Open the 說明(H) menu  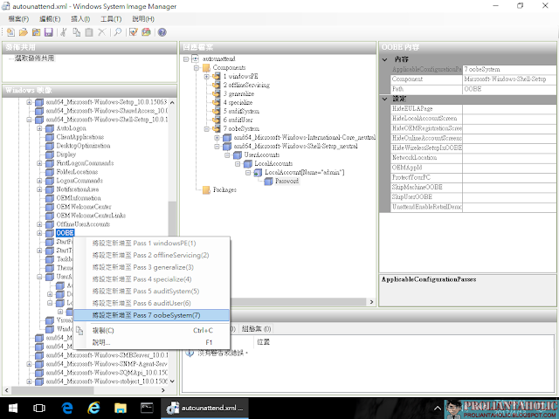click(x=143, y=19)
